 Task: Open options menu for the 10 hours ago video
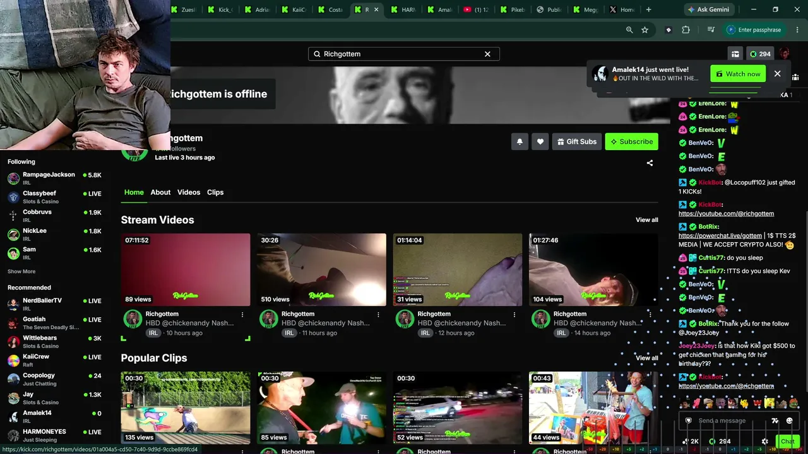click(x=242, y=314)
